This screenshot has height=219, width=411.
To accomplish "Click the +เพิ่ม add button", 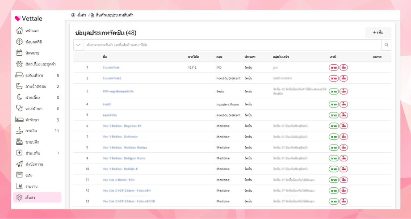I will (x=378, y=33).
